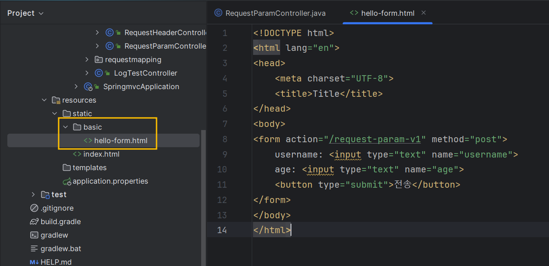549x266 pixels.
Task: Click the resources folder icon
Action: [56, 100]
